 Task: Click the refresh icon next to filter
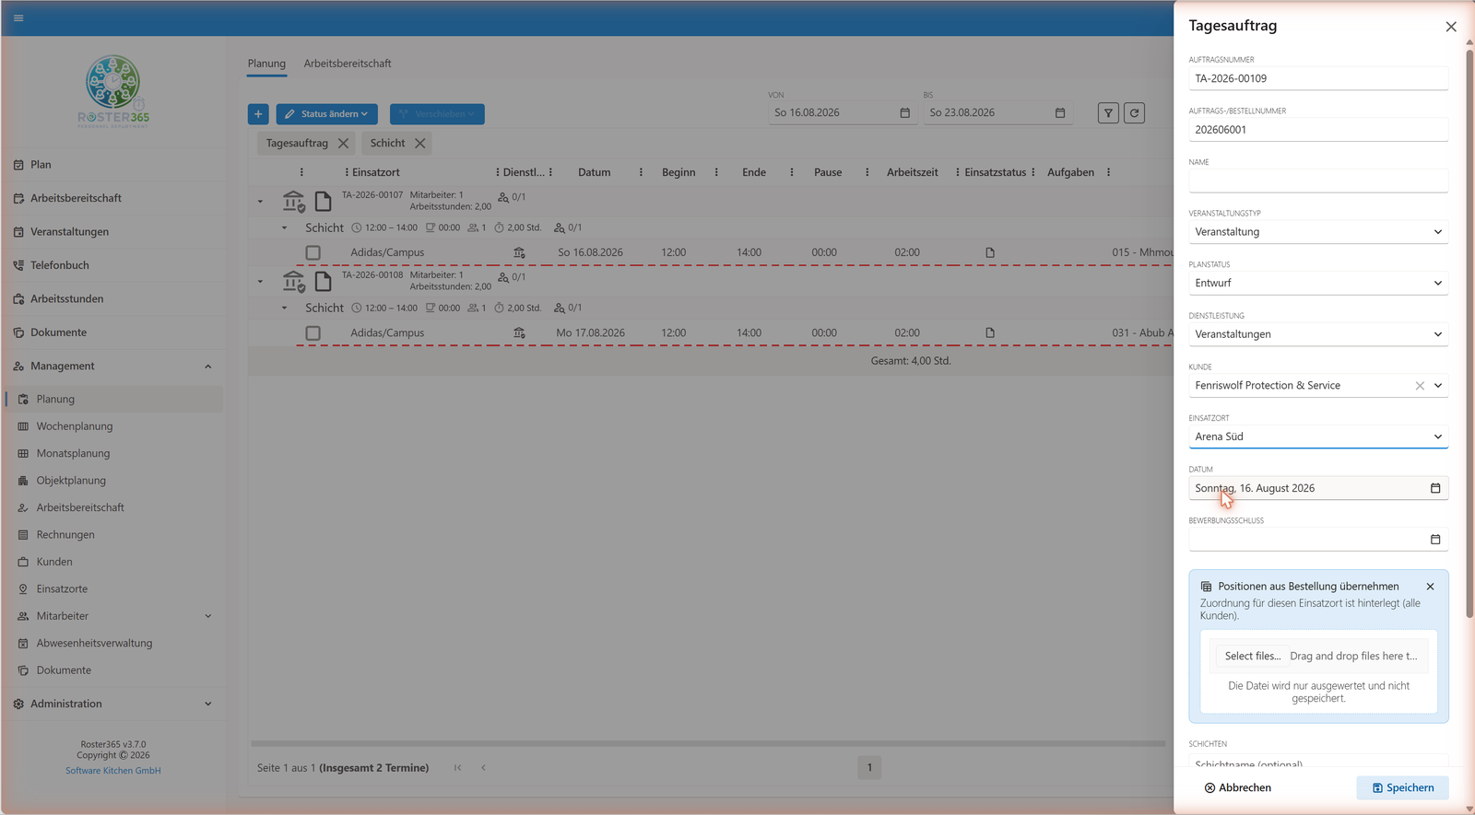(x=1134, y=113)
